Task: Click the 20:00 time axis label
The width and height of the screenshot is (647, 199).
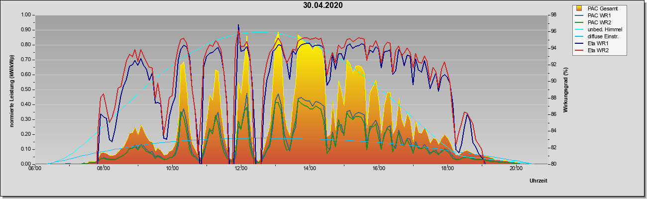Action: pos(516,169)
